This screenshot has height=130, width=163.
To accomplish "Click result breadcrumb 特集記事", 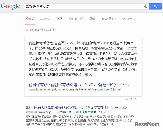I will click(x=65, y=112).
